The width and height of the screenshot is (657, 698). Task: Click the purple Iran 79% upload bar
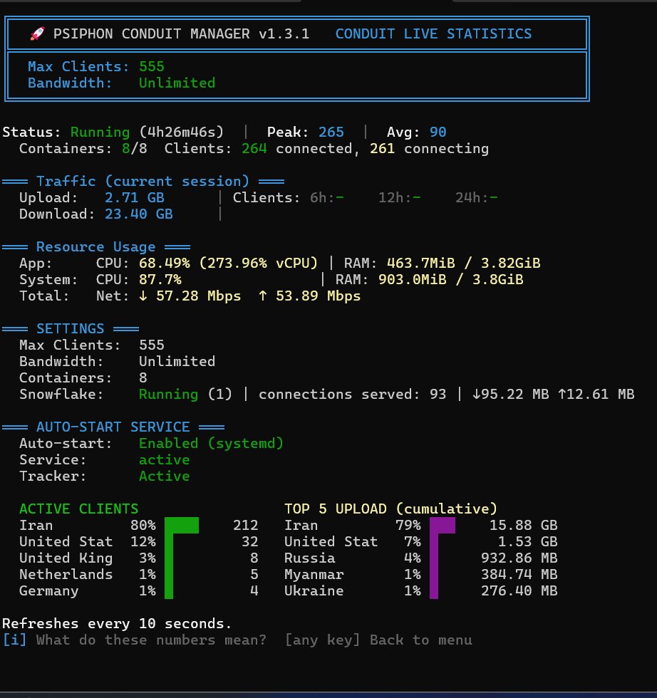(443, 526)
